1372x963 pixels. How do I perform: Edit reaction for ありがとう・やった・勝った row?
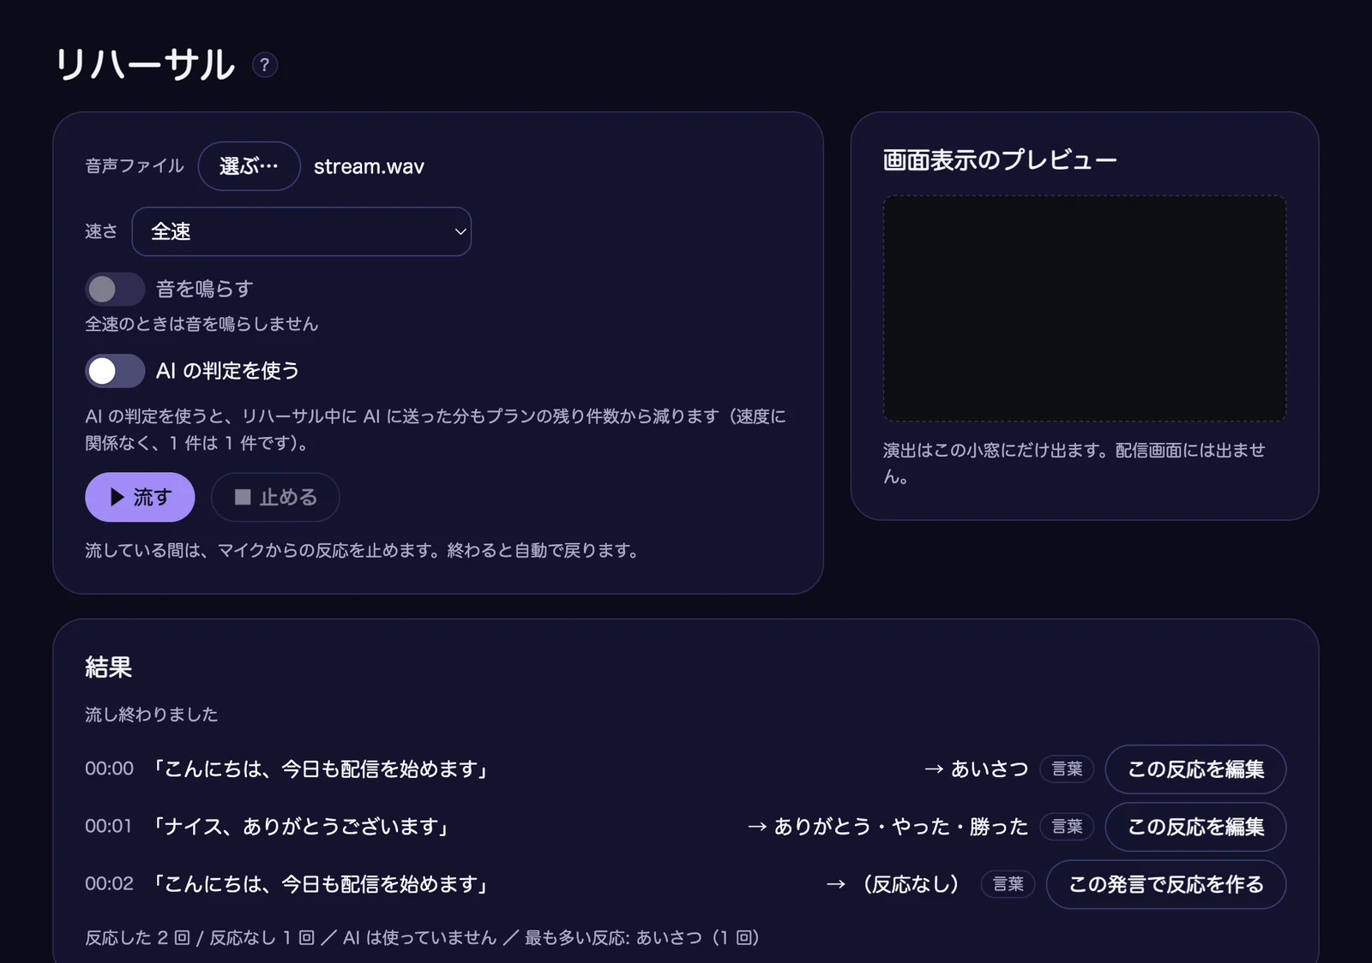coord(1195,827)
